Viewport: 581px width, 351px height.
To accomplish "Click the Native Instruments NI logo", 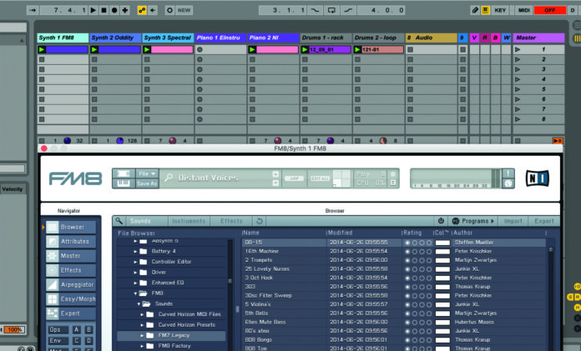I will tap(538, 178).
